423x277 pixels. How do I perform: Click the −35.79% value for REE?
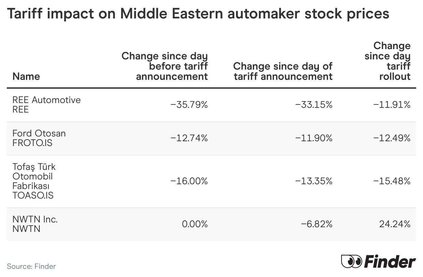[189, 105]
